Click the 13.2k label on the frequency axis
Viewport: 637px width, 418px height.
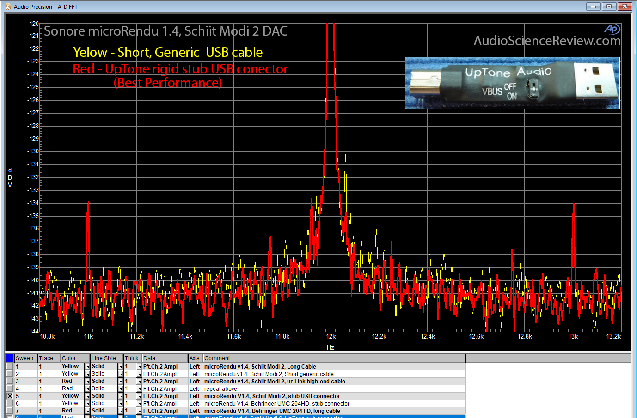click(613, 336)
